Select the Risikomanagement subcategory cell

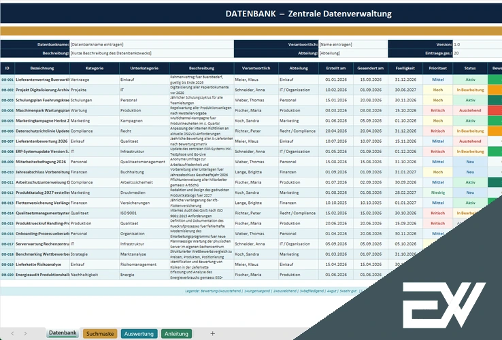(x=144, y=265)
